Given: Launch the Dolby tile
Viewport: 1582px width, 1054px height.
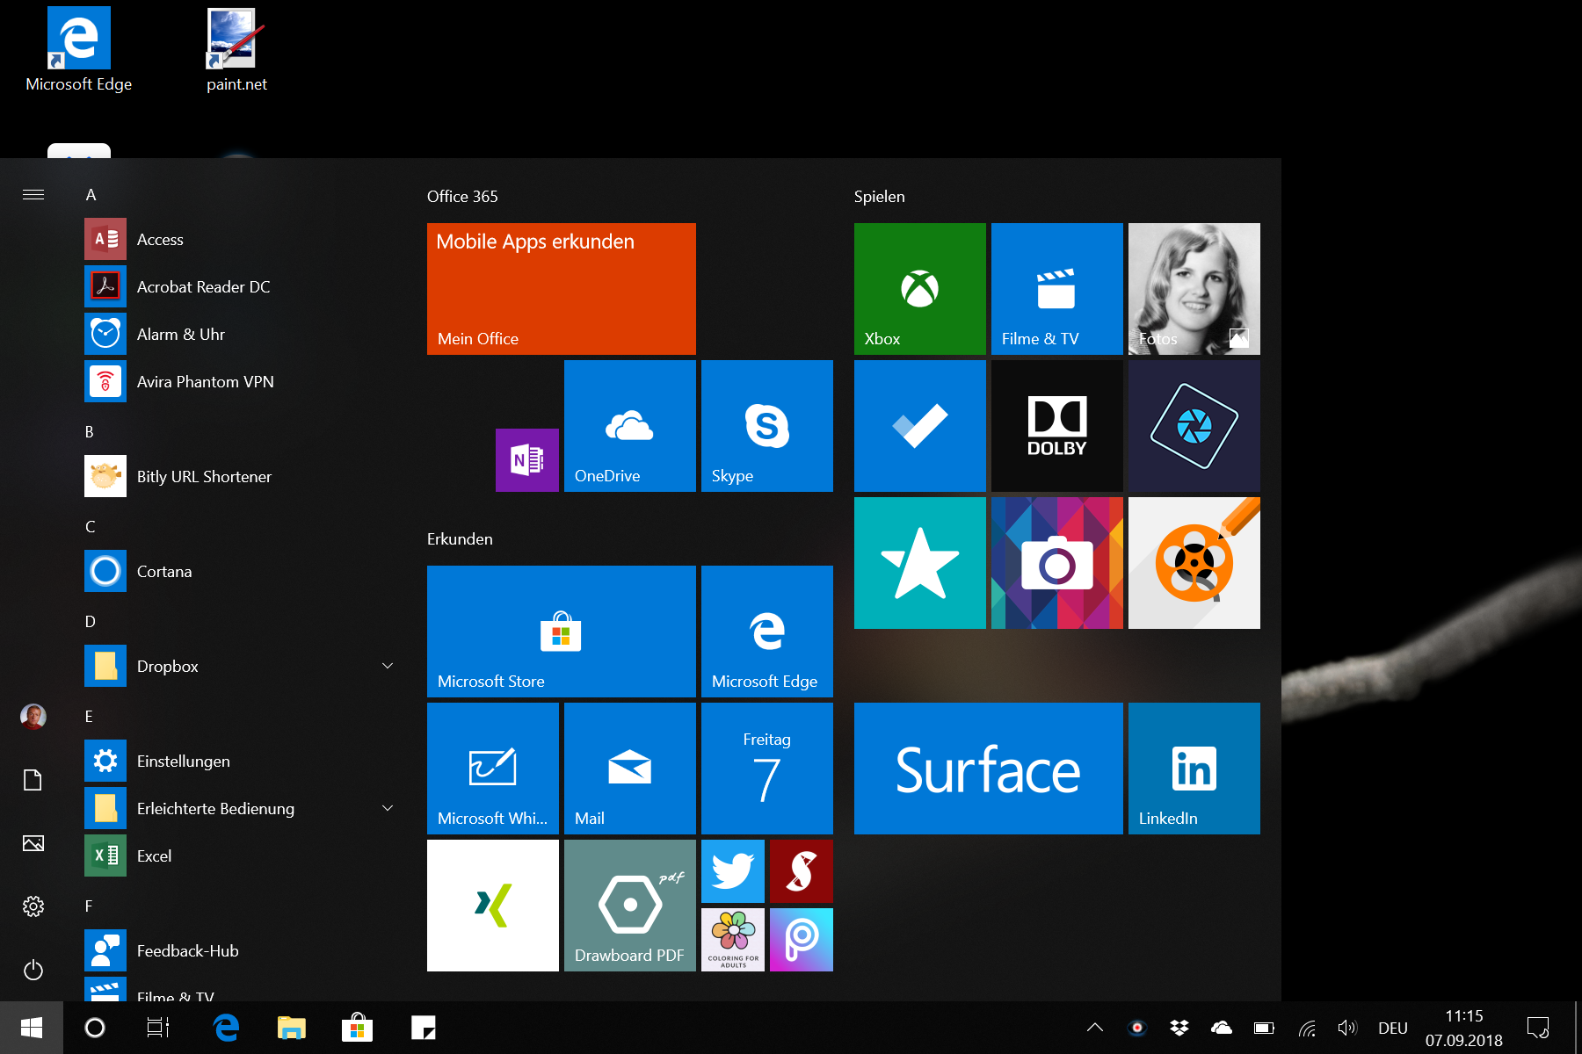Looking at the screenshot, I should (1057, 426).
